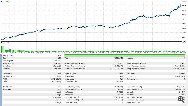
Task: Select the Sharpe Ratio label
Action: 69,76
